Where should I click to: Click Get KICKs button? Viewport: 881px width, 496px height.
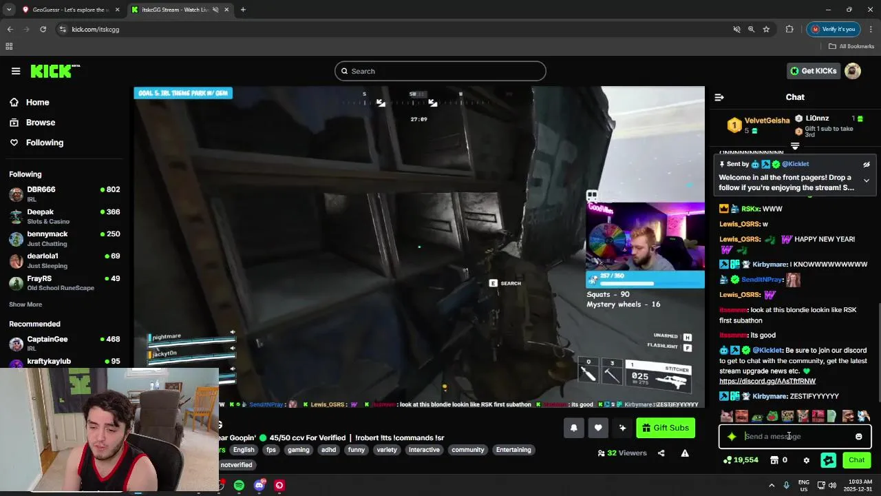[x=814, y=71]
